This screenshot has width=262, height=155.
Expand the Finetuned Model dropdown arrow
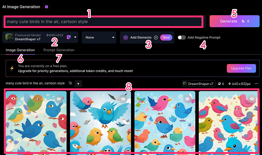[x=75, y=37]
